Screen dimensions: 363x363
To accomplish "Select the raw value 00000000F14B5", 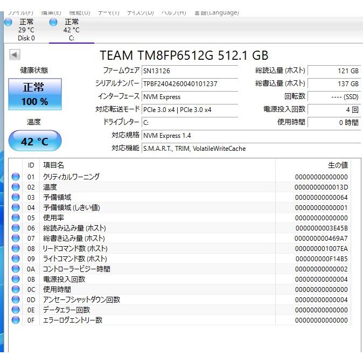I will [322, 259].
